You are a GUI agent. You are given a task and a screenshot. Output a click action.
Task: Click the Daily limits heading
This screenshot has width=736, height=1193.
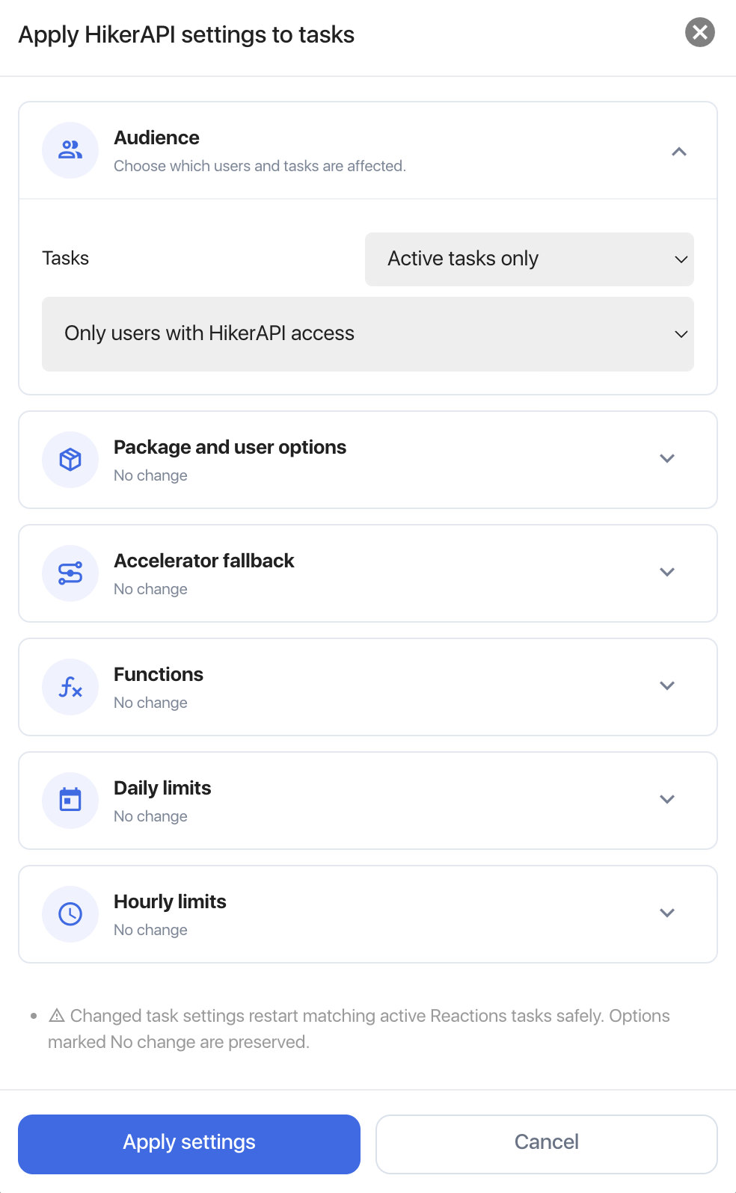coord(162,788)
